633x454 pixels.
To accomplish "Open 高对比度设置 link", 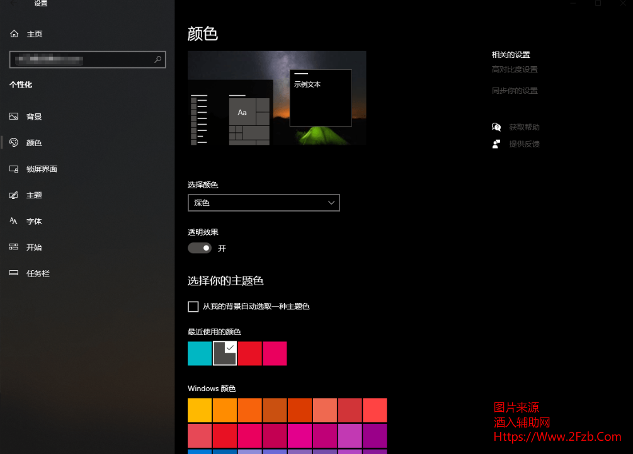I will pos(515,69).
